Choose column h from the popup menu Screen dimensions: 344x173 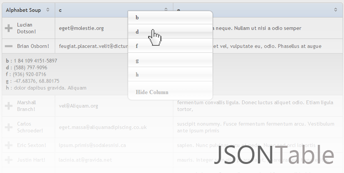[x=170, y=74]
